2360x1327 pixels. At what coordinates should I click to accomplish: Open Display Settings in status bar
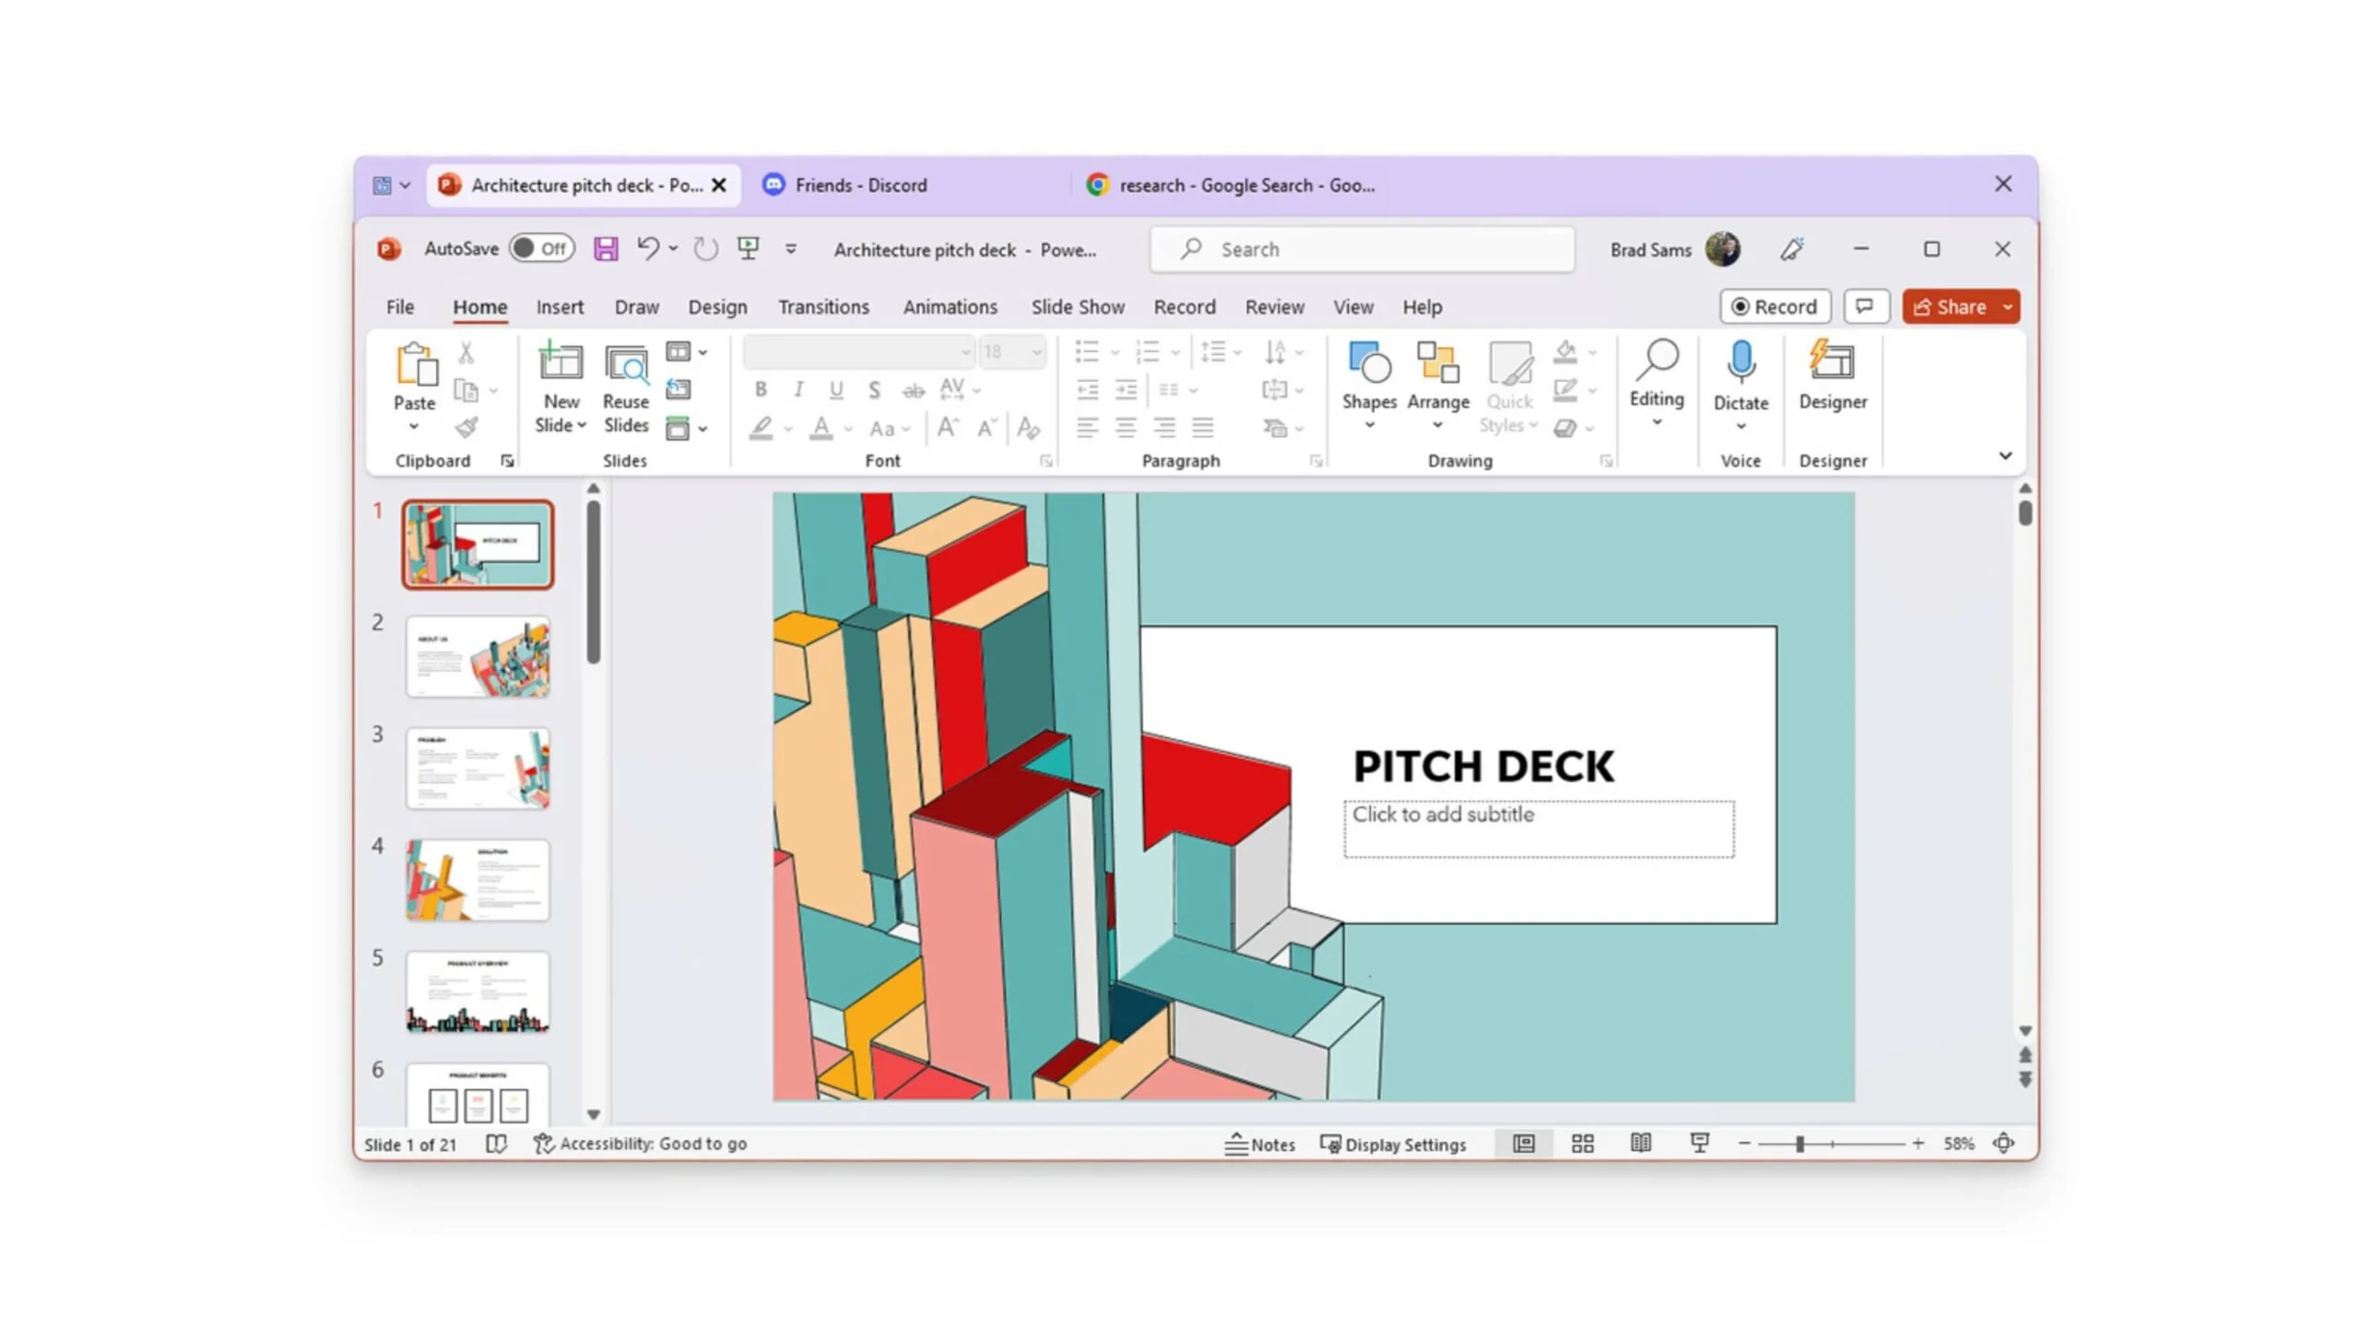tap(1393, 1145)
